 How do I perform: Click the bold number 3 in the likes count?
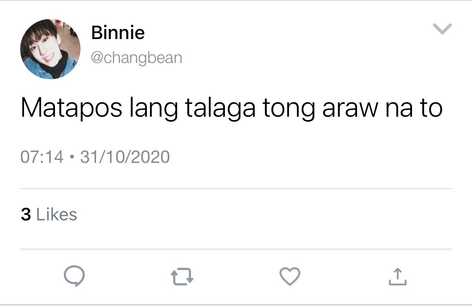(x=26, y=214)
